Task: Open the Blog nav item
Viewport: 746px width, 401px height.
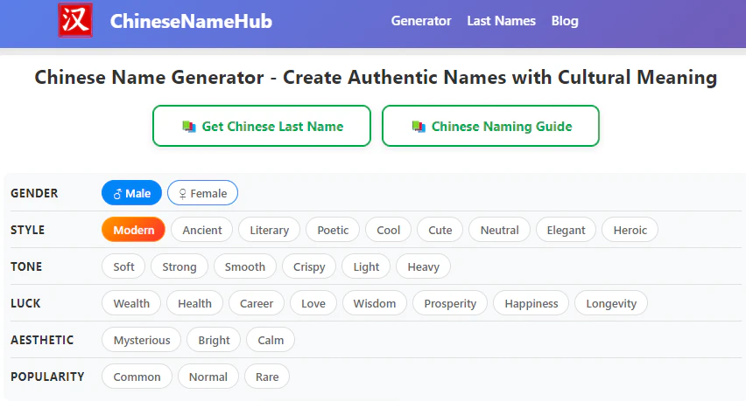Action: pos(565,21)
